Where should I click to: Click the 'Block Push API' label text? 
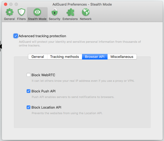click(x=43, y=91)
